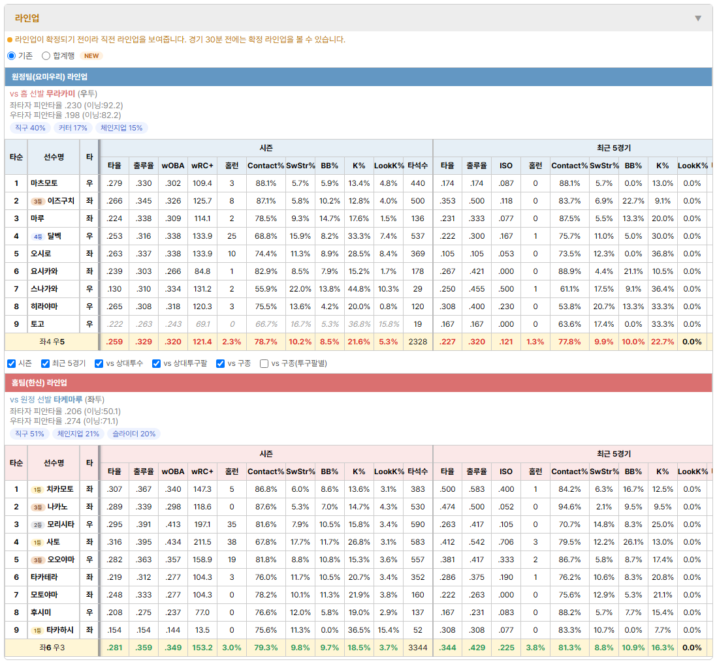Select player 요시카와 in the away lineup
Image resolution: width=717 pixels, height=664 pixels.
(44, 271)
